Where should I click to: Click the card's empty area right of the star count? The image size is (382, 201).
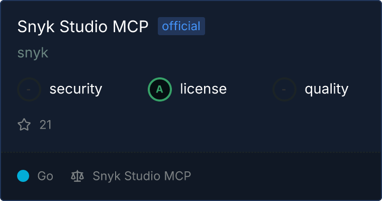[215, 125]
